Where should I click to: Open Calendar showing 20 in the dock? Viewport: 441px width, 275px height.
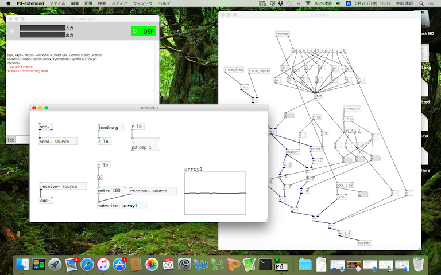tap(168, 264)
